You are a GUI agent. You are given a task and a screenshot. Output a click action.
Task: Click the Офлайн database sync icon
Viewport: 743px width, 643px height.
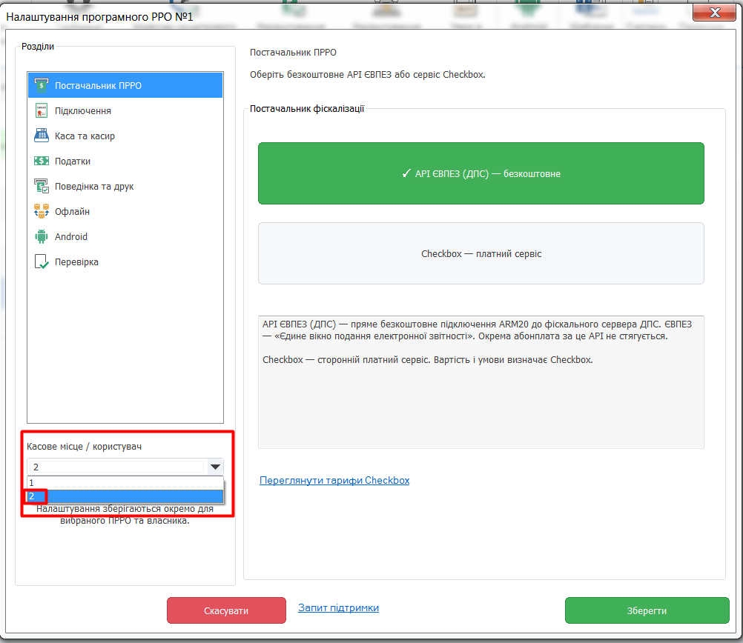(x=42, y=211)
